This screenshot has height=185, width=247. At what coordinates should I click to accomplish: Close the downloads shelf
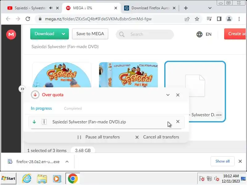(240, 161)
